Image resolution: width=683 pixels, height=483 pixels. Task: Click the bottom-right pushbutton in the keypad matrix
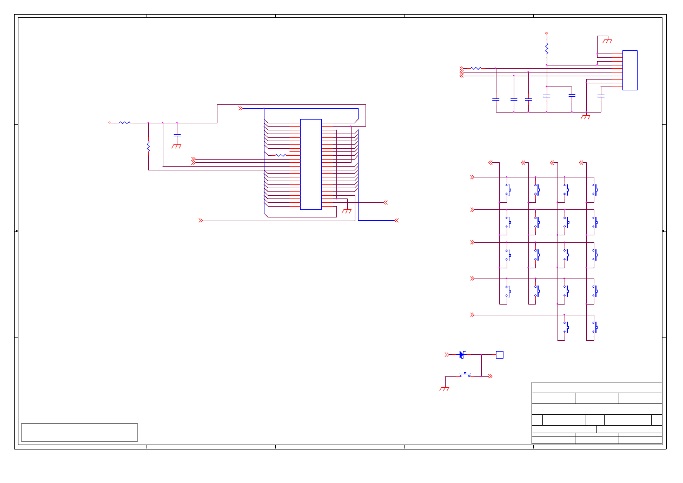(595, 327)
